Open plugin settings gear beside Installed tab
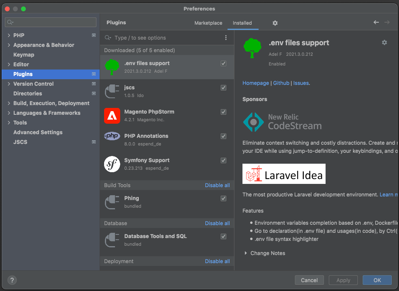The width and height of the screenshot is (399, 291). tap(275, 23)
